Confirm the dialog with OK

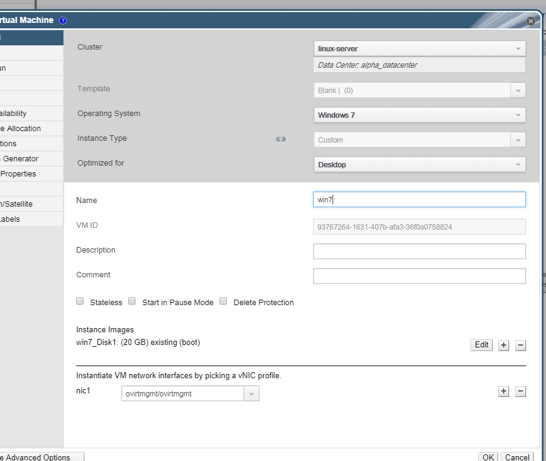(488, 457)
